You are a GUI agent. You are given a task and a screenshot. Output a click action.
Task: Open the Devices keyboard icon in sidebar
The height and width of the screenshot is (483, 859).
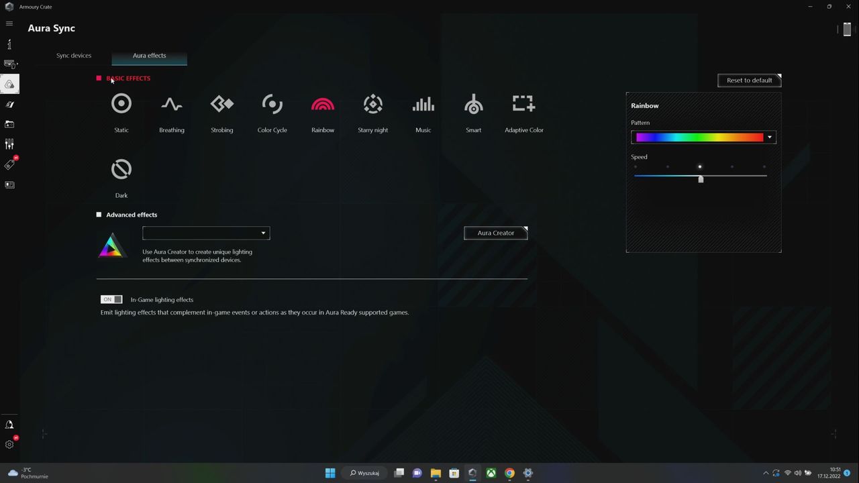(x=9, y=64)
